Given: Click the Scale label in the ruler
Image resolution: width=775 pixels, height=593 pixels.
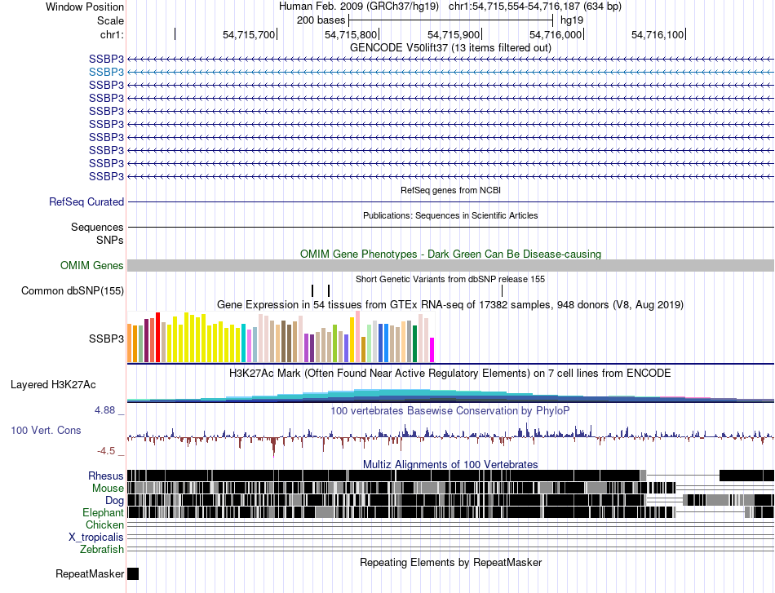Looking at the screenshot, I should (110, 20).
